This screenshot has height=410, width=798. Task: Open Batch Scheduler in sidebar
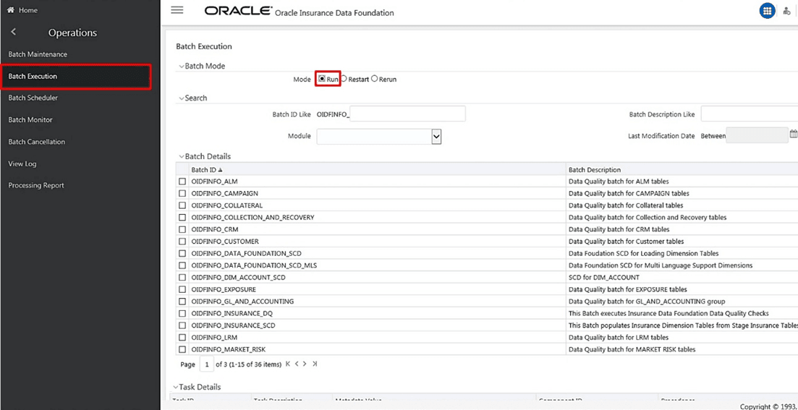(x=33, y=98)
